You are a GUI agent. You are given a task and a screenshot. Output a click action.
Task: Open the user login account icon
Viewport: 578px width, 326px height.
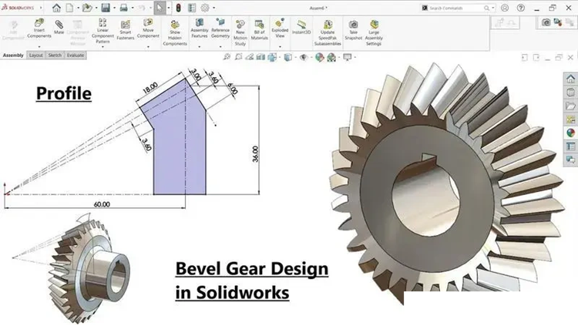(505, 8)
